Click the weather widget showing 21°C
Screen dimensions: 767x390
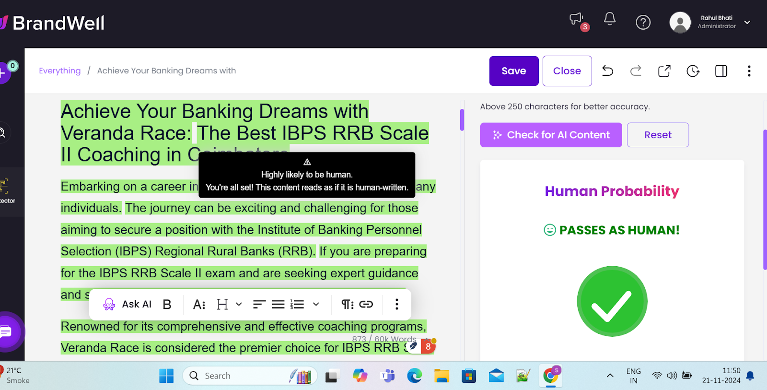tap(15, 376)
